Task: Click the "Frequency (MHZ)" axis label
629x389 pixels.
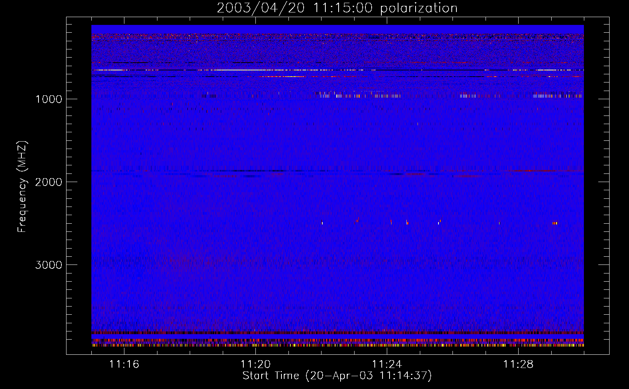Action: click(x=22, y=187)
